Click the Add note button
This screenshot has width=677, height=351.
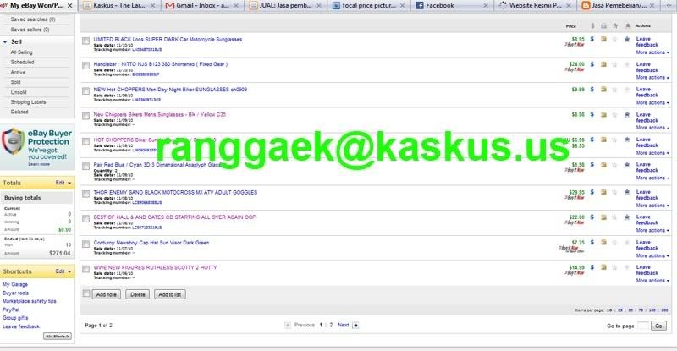point(107,294)
